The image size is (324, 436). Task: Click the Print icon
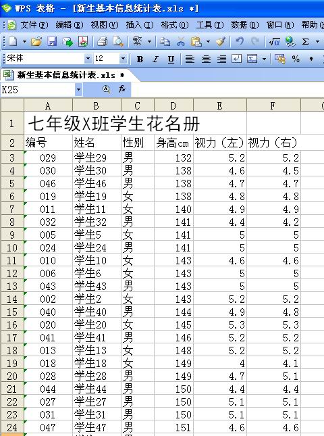102,42
